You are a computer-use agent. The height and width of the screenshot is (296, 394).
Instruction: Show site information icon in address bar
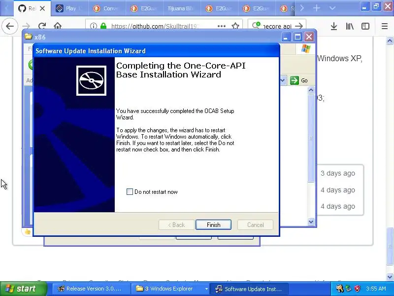pyautogui.click(x=94, y=26)
